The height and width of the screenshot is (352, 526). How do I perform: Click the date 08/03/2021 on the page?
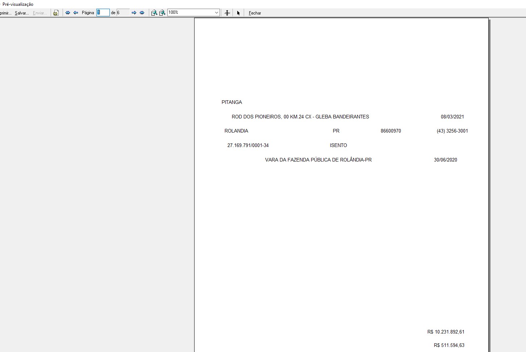click(452, 117)
